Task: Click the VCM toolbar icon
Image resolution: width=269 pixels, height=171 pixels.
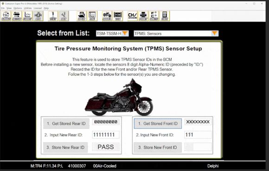Action: pyautogui.click(x=118, y=16)
